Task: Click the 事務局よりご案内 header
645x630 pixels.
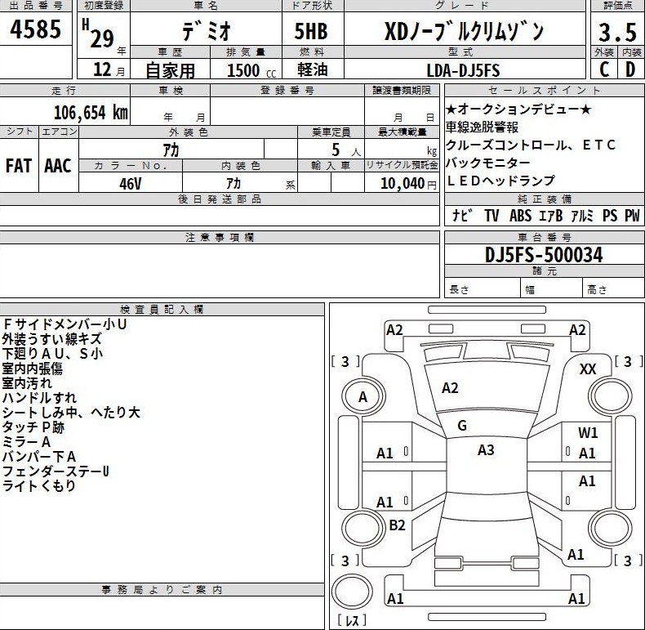Action: point(162,590)
